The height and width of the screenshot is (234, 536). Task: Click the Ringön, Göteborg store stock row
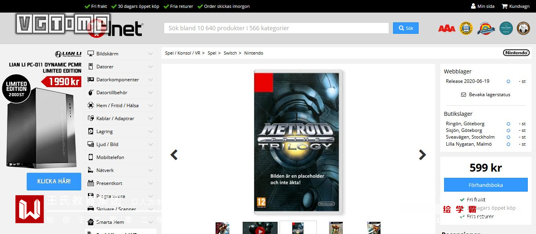point(486,124)
